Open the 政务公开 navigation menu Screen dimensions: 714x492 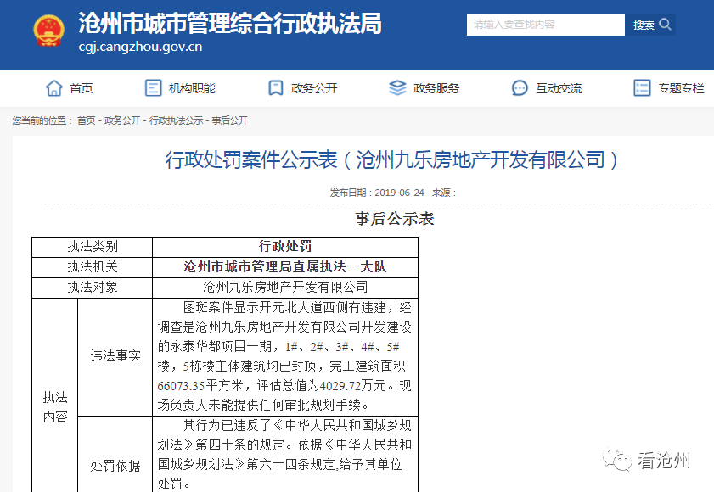click(314, 88)
